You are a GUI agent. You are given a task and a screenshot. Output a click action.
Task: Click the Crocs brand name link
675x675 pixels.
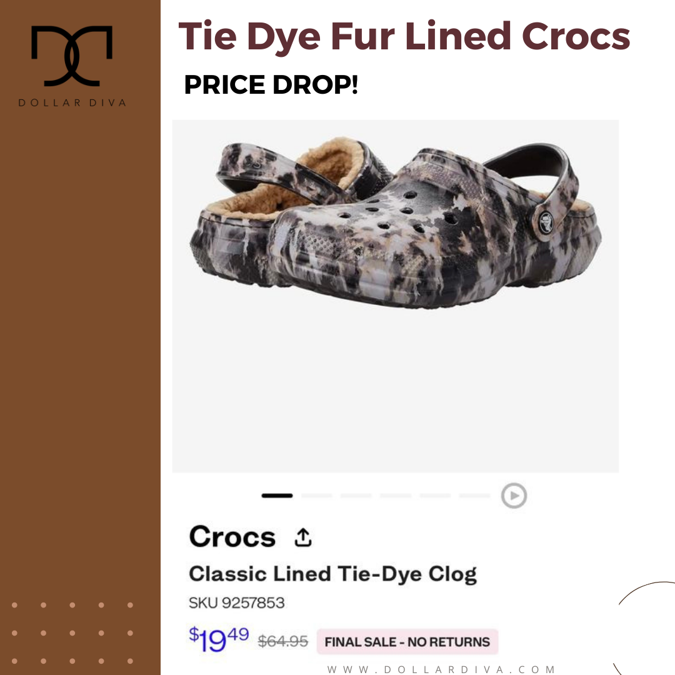[x=232, y=537]
